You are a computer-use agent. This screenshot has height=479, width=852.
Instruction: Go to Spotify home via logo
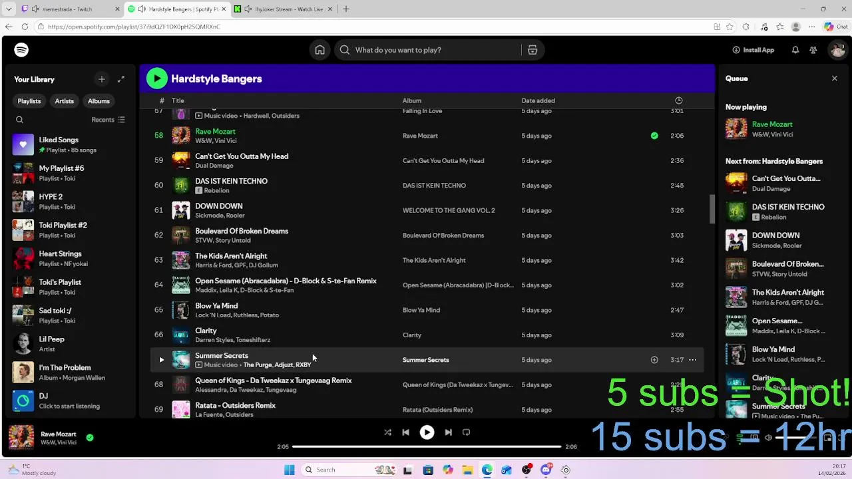[x=21, y=50]
